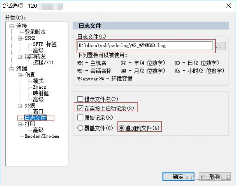
Task: Click the %S - 会话名称 substitution text
Action: click(x=94, y=71)
